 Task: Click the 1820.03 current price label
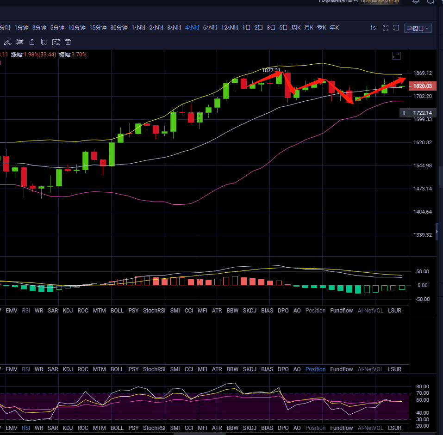[422, 86]
